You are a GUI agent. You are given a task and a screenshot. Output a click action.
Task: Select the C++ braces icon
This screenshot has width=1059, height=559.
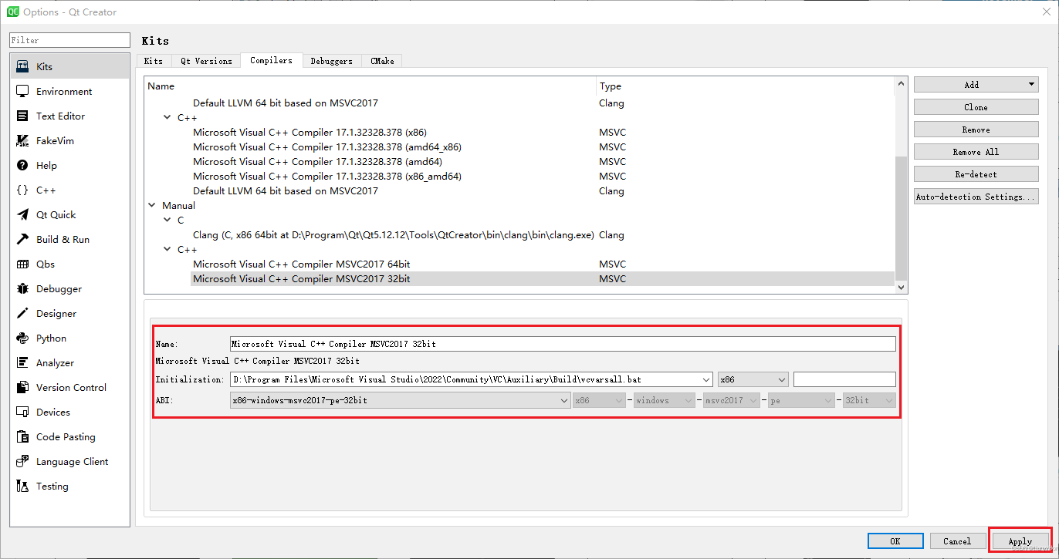click(x=22, y=190)
